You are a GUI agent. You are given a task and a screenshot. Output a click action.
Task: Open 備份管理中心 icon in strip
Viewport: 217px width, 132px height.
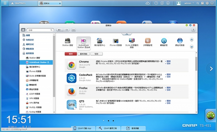(x=99, y=42)
